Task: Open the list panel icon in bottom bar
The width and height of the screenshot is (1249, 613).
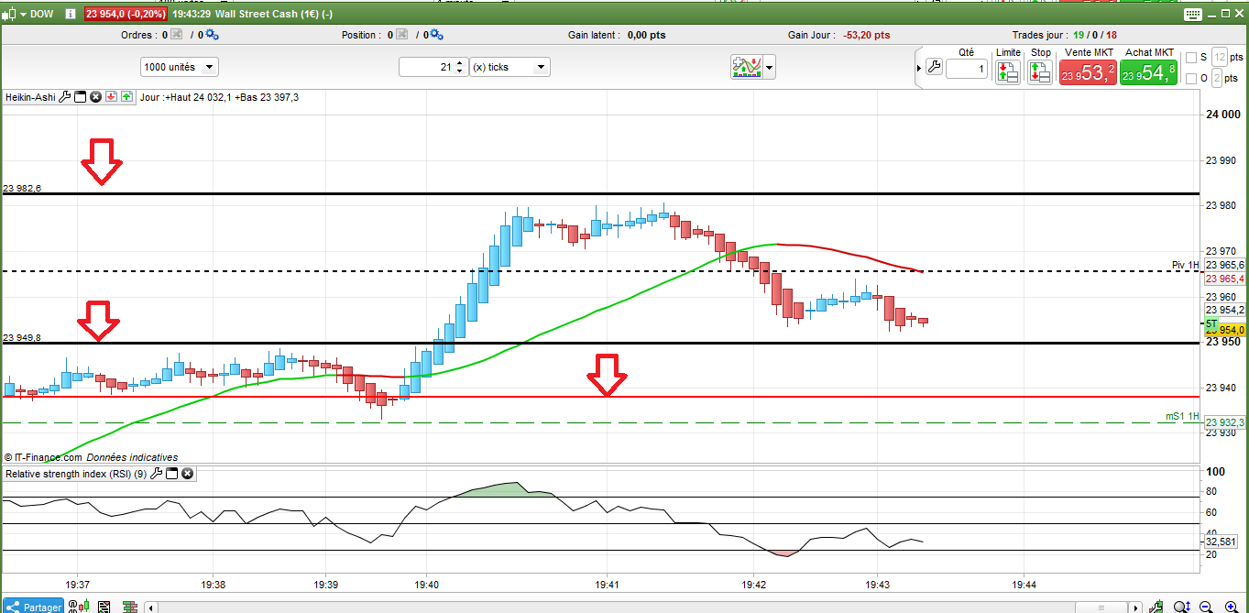Action: click(104, 607)
